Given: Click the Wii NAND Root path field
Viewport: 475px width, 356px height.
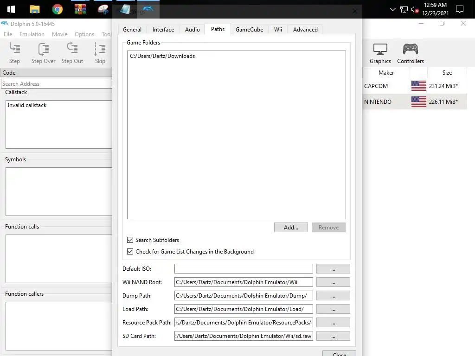Looking at the screenshot, I should tap(244, 282).
